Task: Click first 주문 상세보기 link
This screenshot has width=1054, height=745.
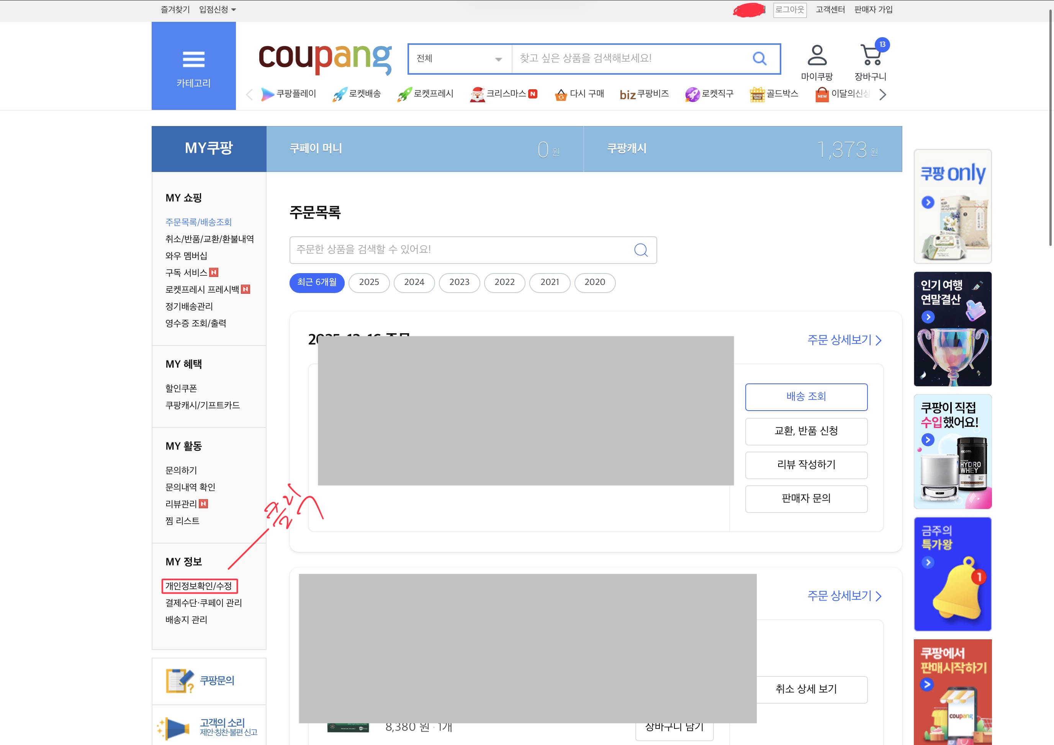Action: point(844,340)
